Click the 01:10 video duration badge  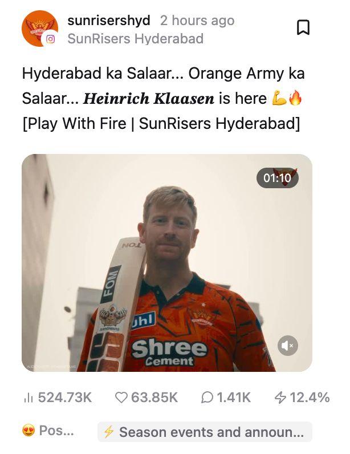[277, 178]
